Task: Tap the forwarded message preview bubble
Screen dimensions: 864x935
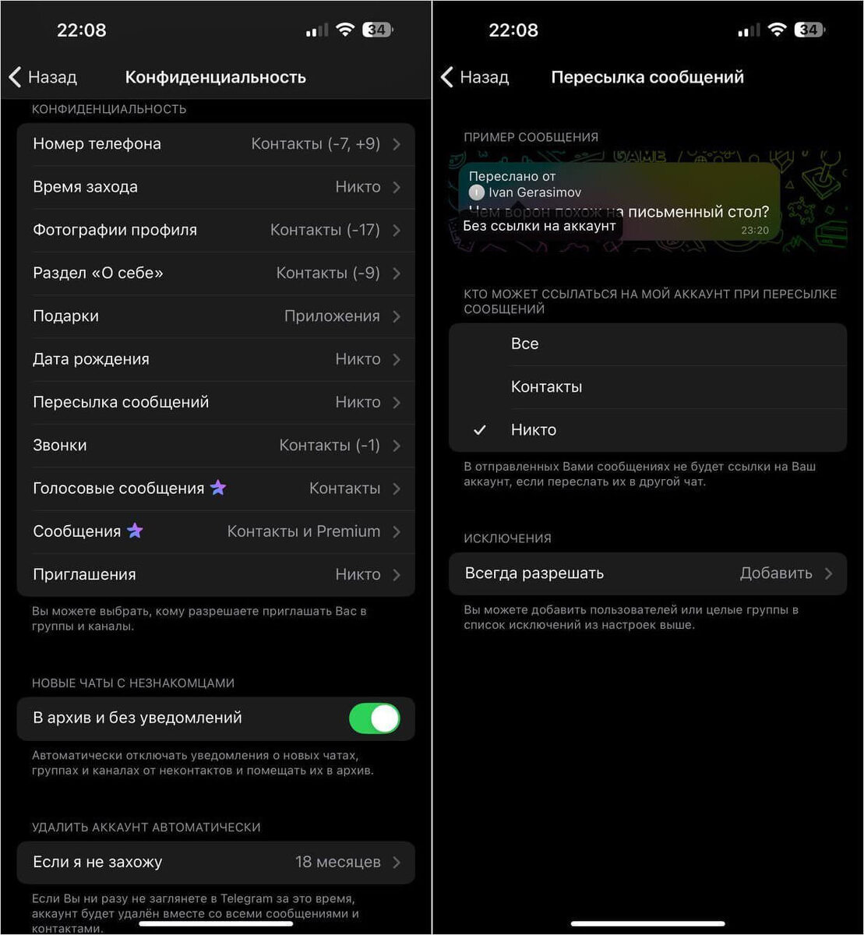Action: [619, 201]
